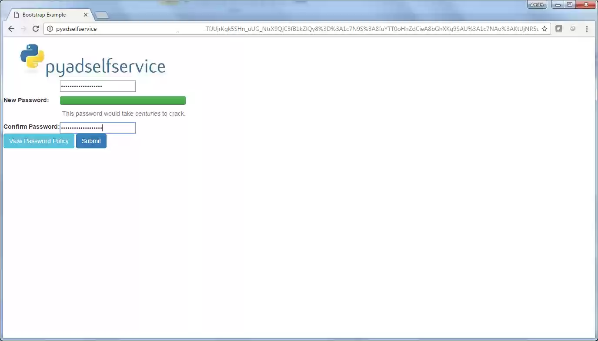Click the browser back arrow
The image size is (598, 341).
11,29
